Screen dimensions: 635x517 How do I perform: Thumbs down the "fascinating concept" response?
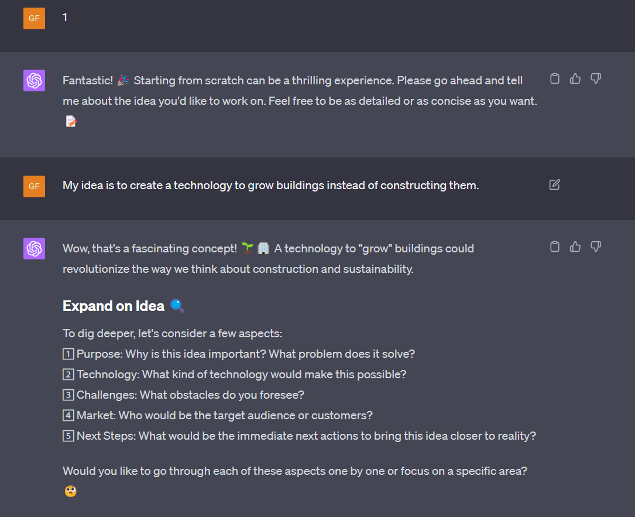596,246
